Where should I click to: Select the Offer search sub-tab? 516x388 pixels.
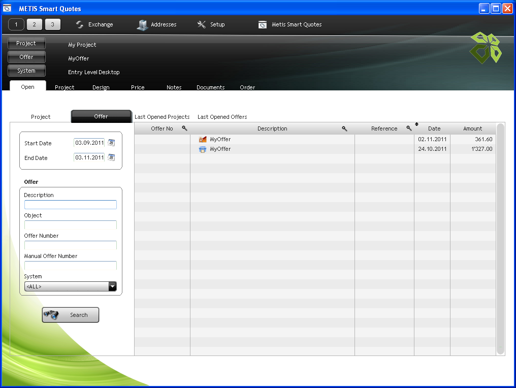(x=101, y=116)
